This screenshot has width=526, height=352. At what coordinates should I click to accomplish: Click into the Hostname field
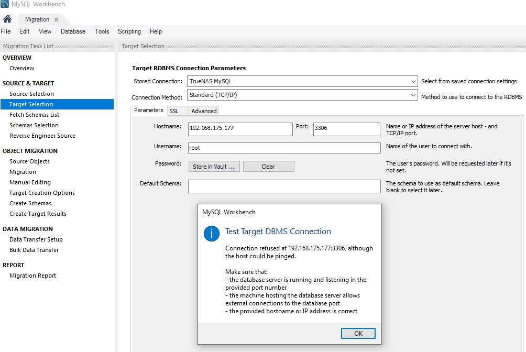[x=240, y=129]
